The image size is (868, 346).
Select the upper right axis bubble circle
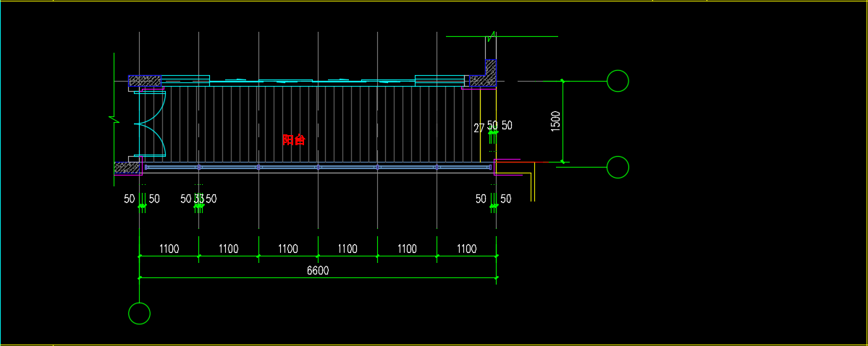point(618,81)
